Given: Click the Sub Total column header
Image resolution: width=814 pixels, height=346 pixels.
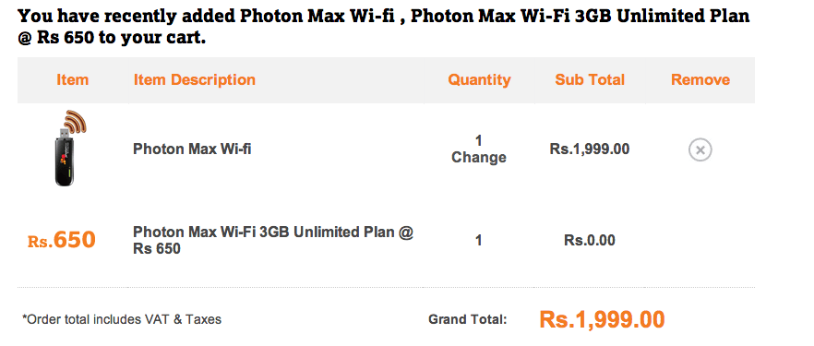Looking at the screenshot, I should click(x=590, y=80).
